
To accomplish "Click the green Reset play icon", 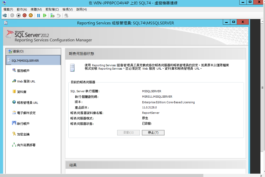I will (45, 15).
